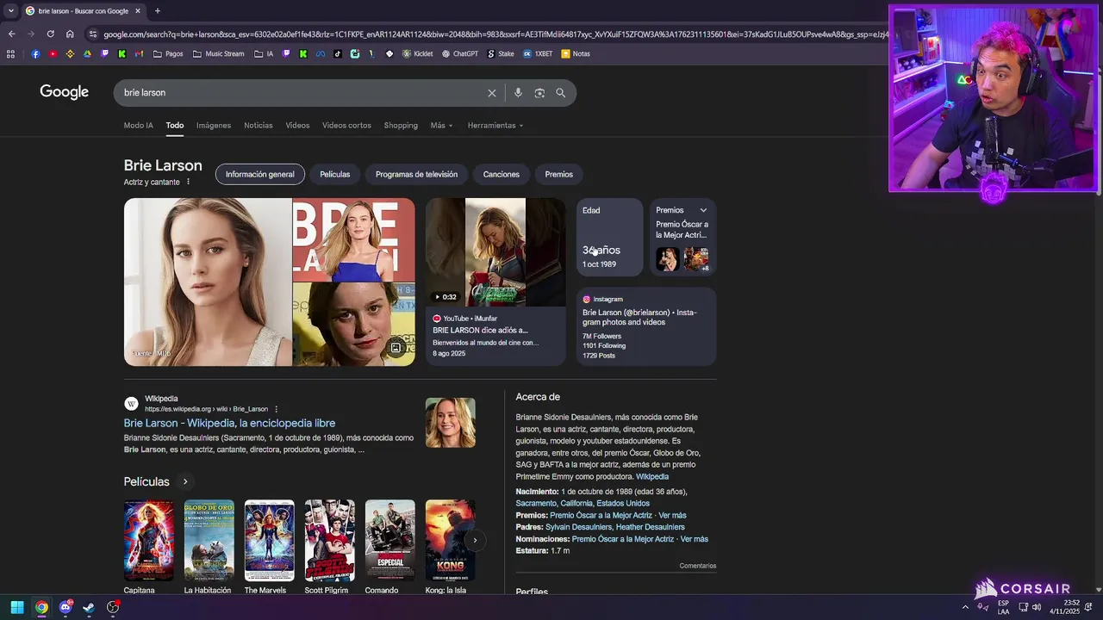Start voice search with the microphone icon
Viewport: 1103px width, 620px height.
[518, 93]
